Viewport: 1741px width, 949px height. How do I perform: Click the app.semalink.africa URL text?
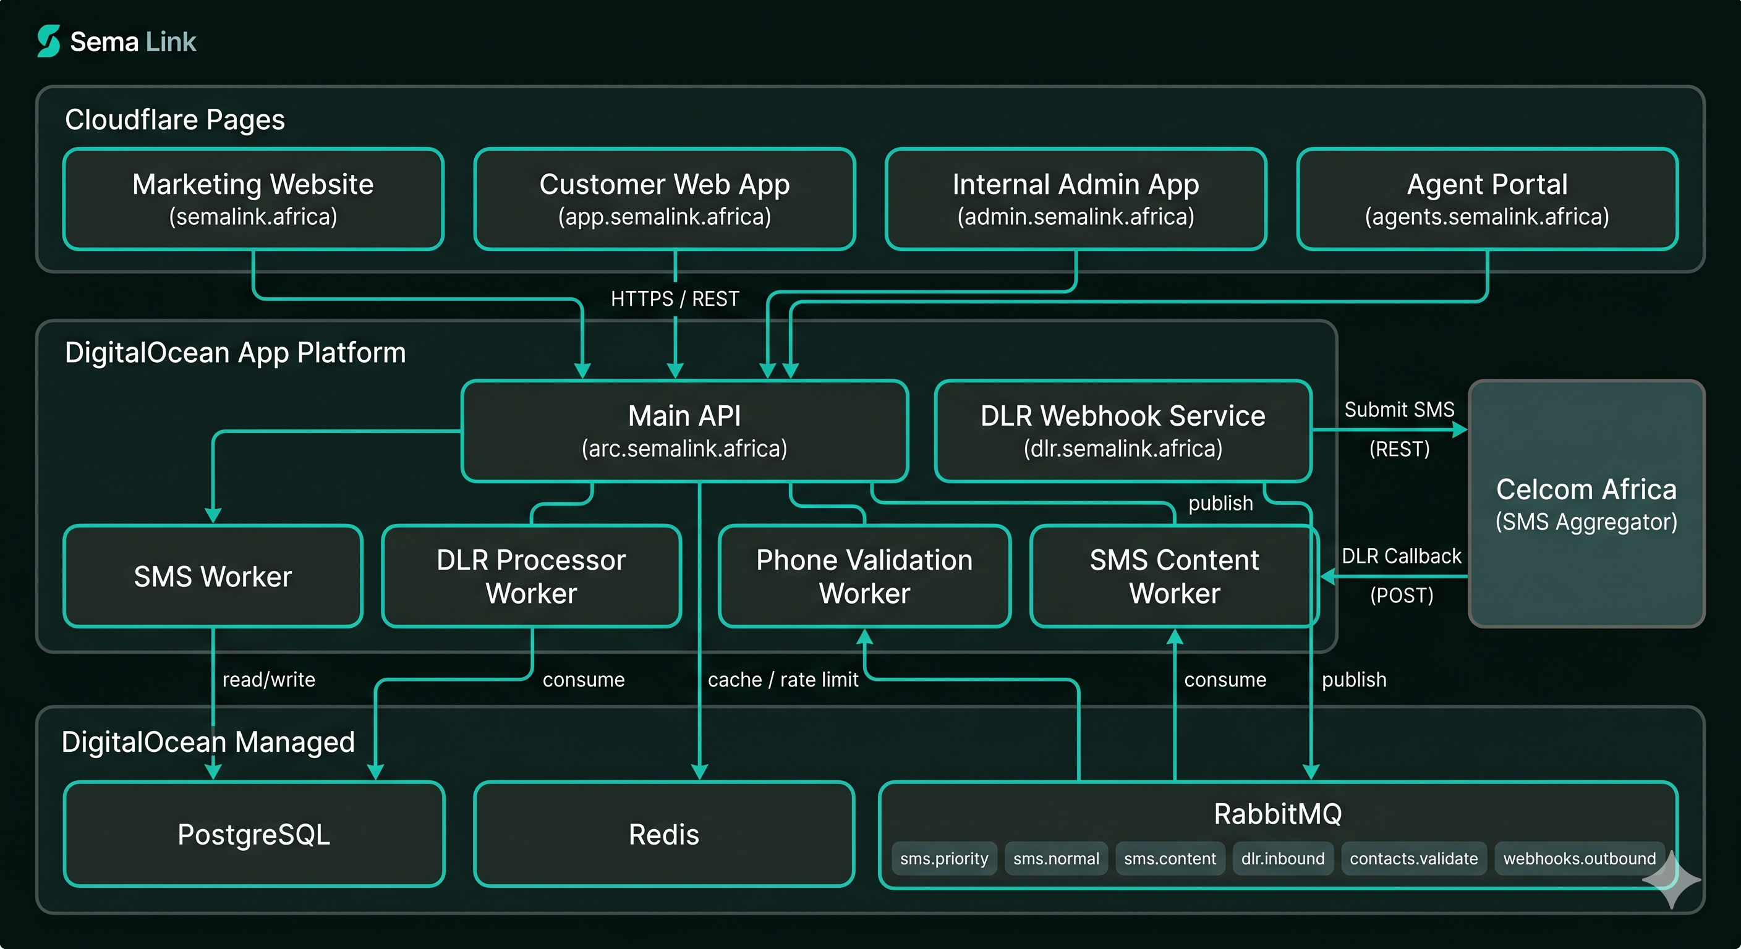coord(665,217)
